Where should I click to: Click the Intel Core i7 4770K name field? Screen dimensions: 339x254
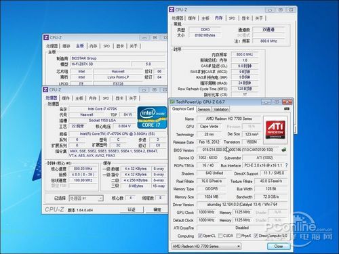pyautogui.click(x=102, y=109)
